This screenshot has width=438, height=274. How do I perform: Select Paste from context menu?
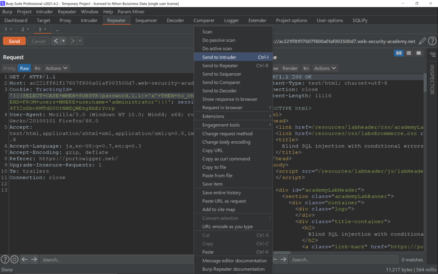[233, 252]
